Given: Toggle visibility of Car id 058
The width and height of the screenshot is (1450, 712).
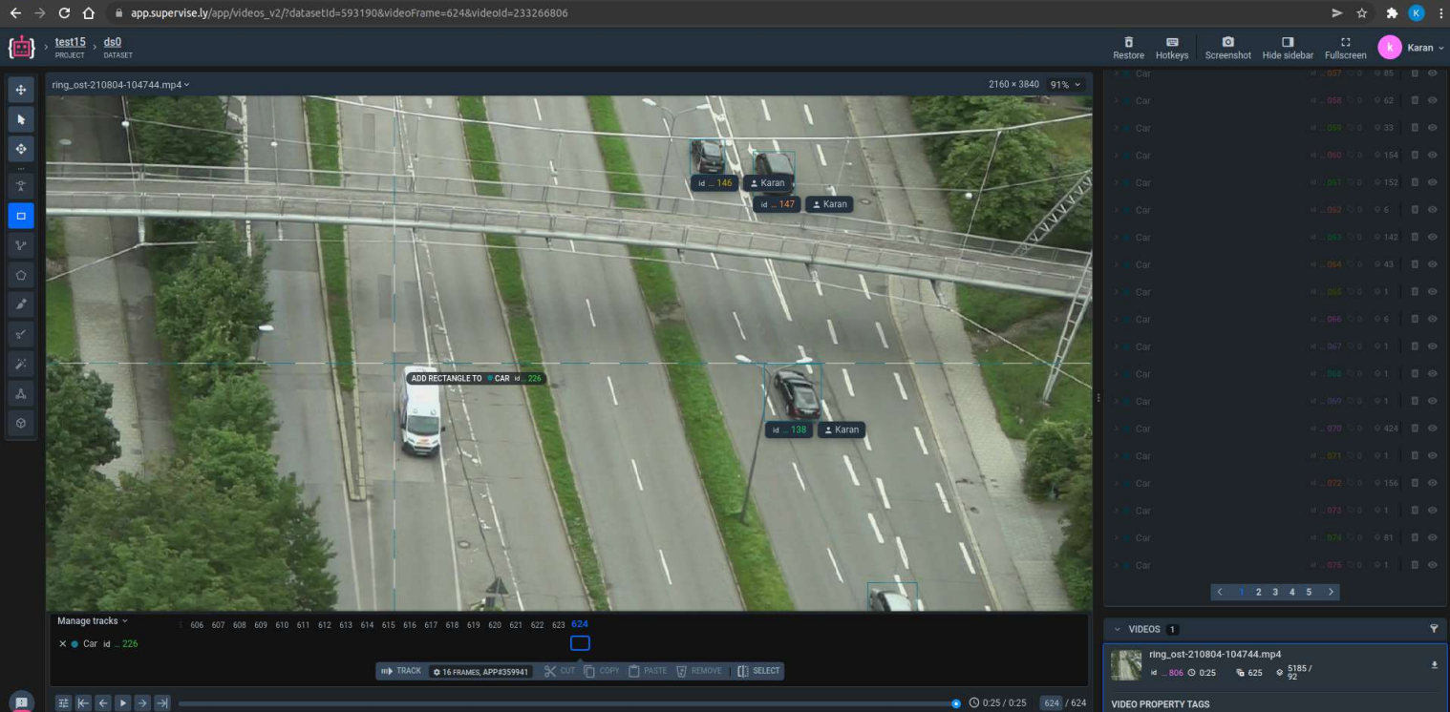Looking at the screenshot, I should click(1432, 100).
